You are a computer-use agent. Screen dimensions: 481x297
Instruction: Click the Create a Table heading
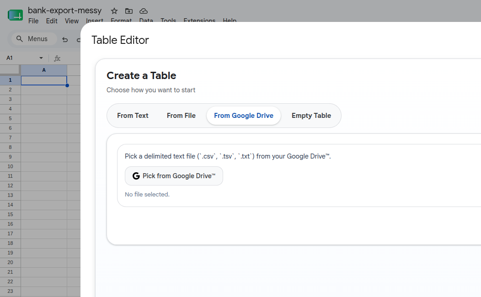[141, 75]
